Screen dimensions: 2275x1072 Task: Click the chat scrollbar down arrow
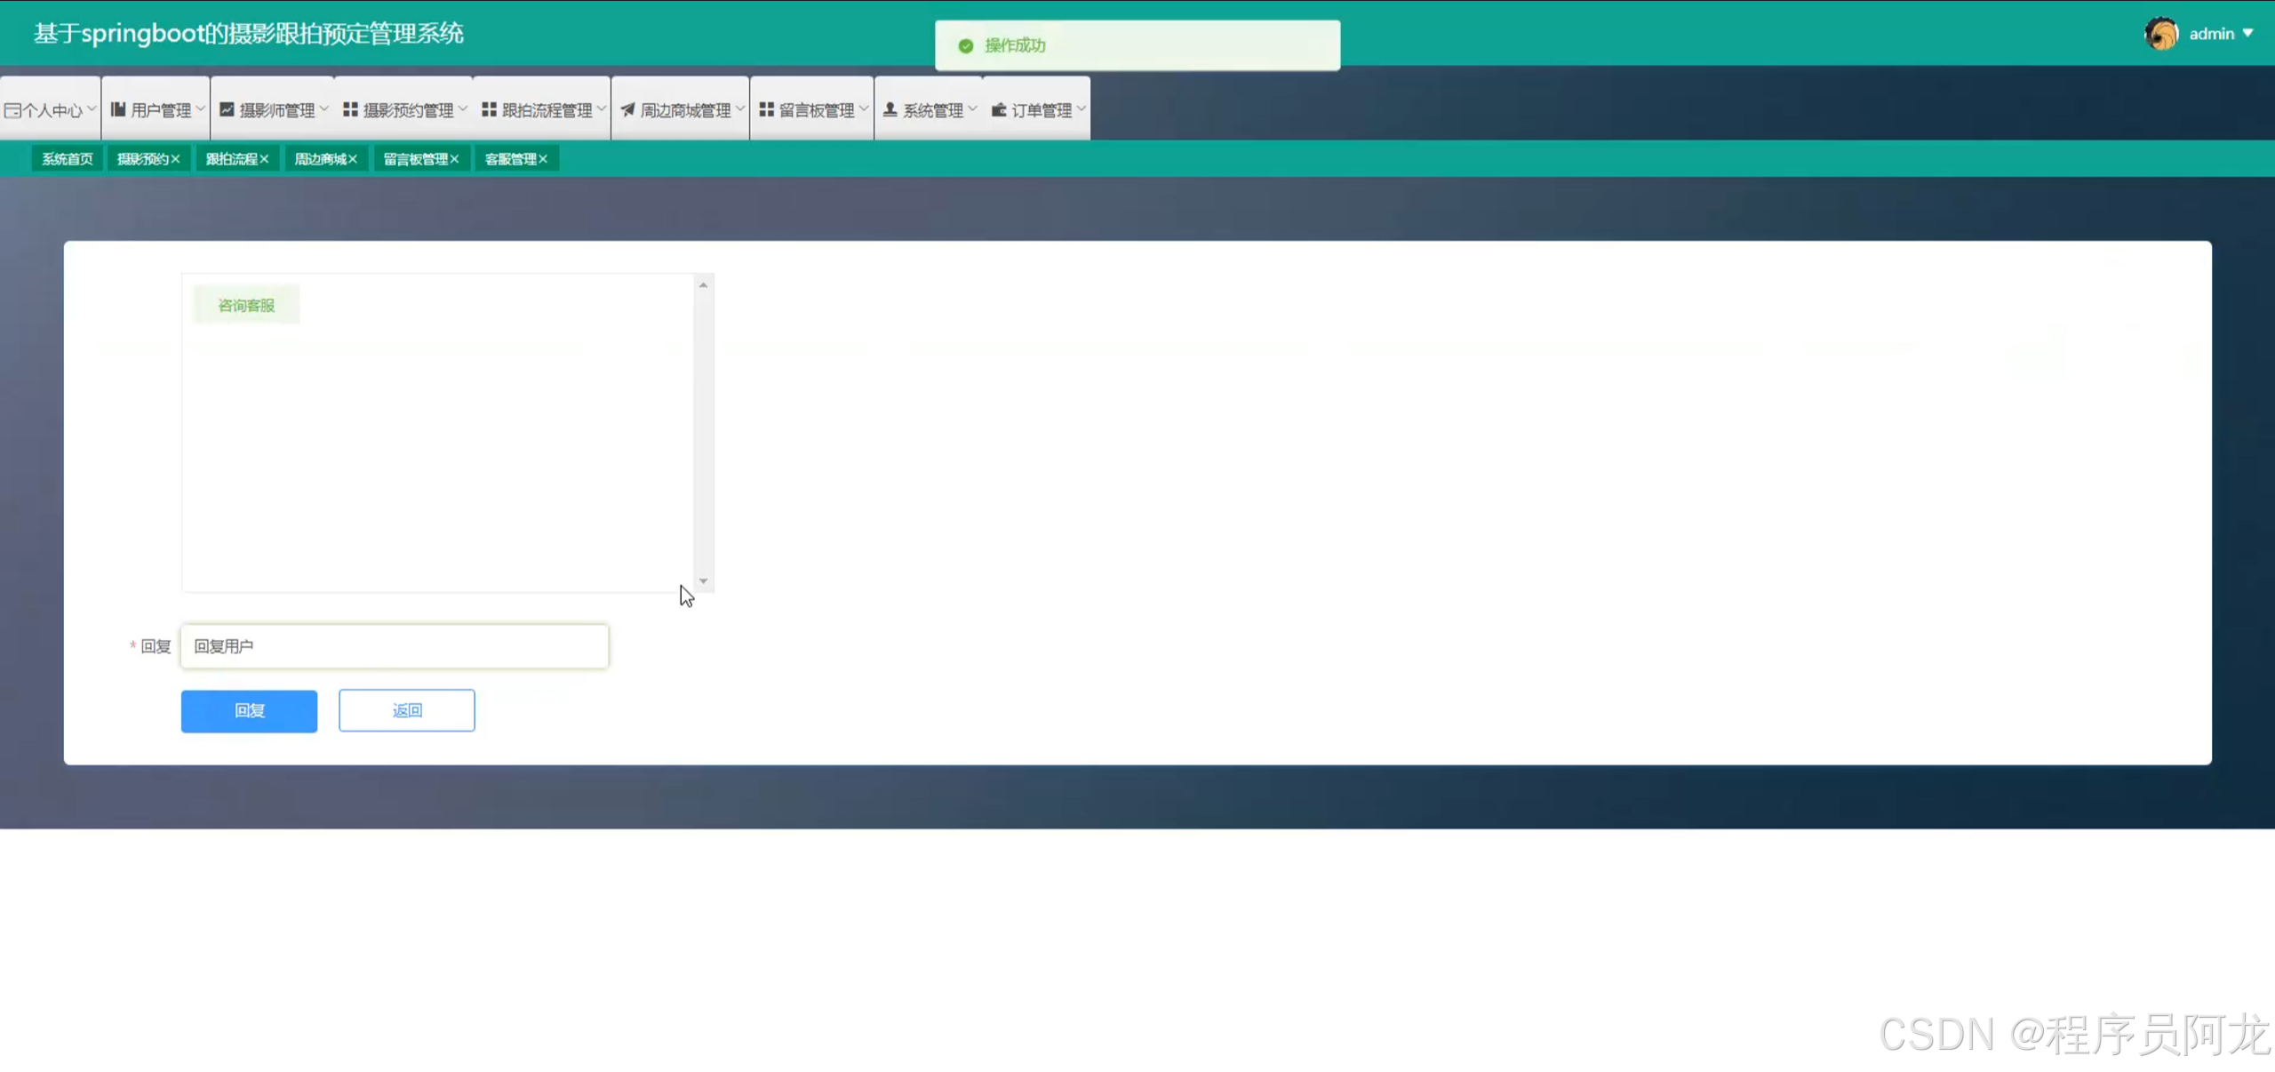click(x=703, y=581)
